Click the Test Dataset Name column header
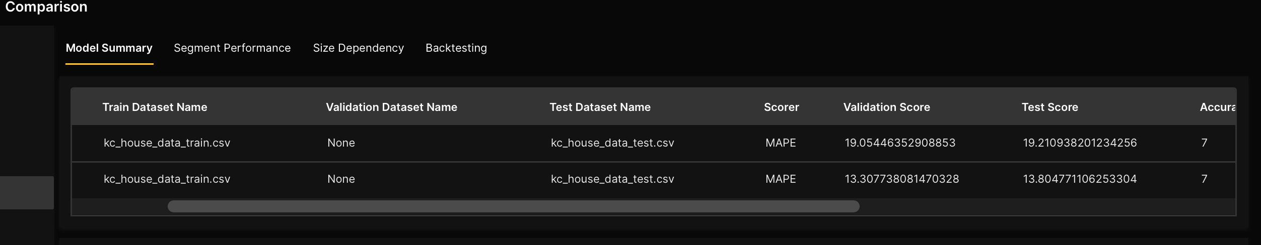Image resolution: width=1261 pixels, height=245 pixels. pyautogui.click(x=600, y=107)
